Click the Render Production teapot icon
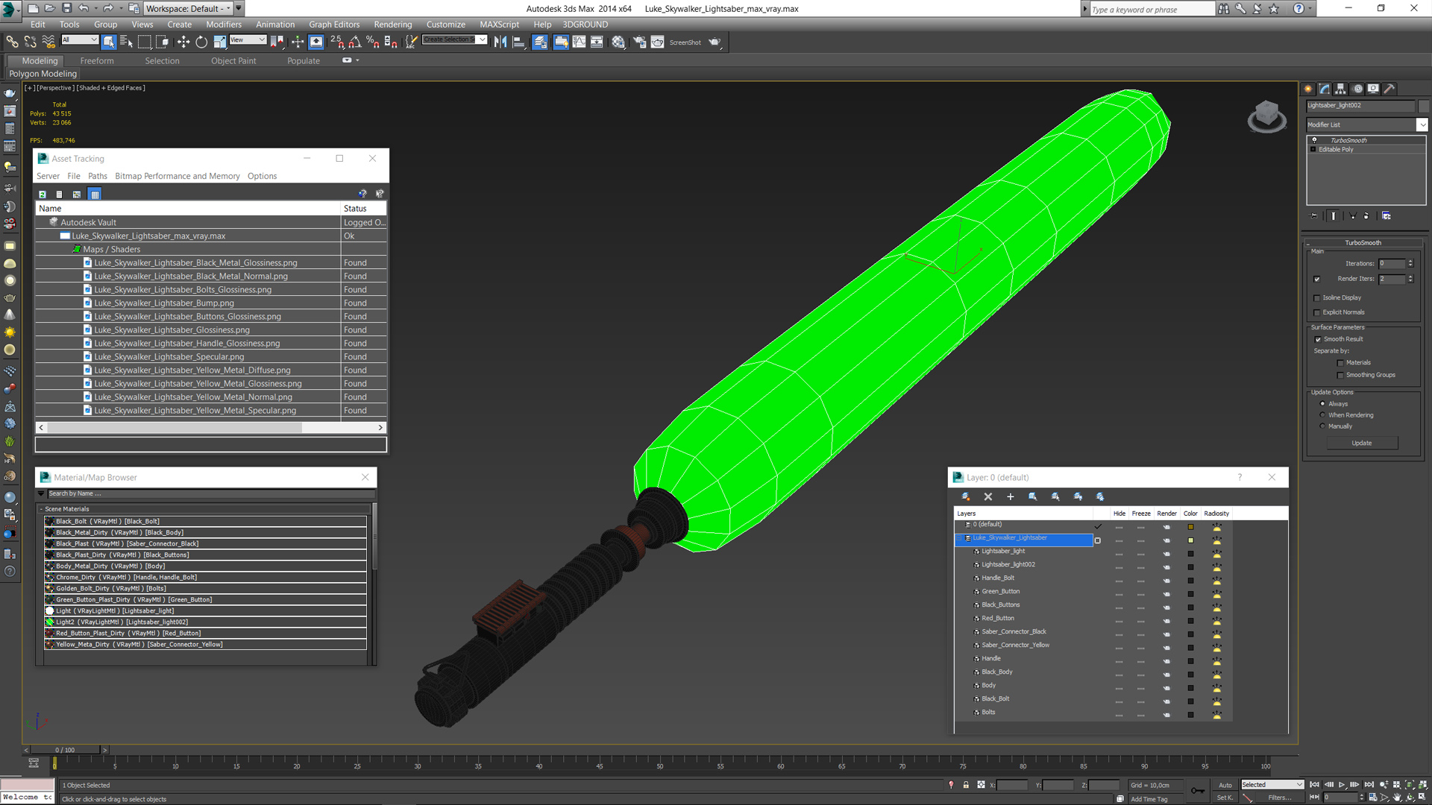 (715, 42)
